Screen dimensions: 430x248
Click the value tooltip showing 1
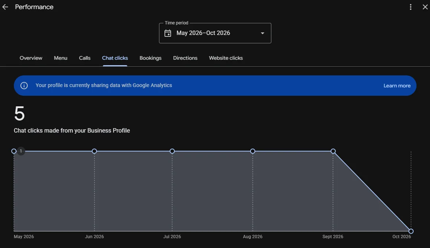(x=21, y=151)
